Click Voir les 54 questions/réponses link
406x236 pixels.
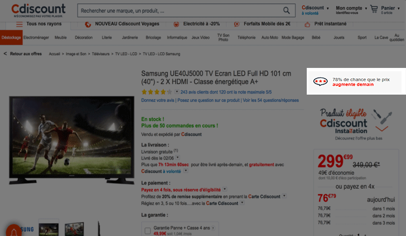point(271,100)
